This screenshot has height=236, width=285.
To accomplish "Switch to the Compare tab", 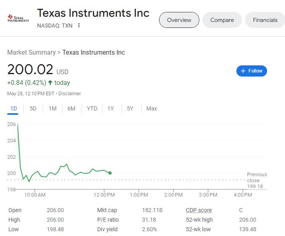I will [222, 20].
